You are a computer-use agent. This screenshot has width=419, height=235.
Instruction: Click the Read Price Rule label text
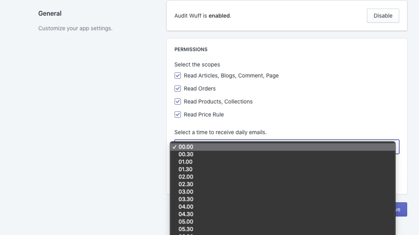(204, 115)
